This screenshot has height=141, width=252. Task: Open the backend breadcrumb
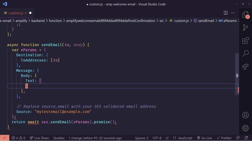[x=38, y=21]
